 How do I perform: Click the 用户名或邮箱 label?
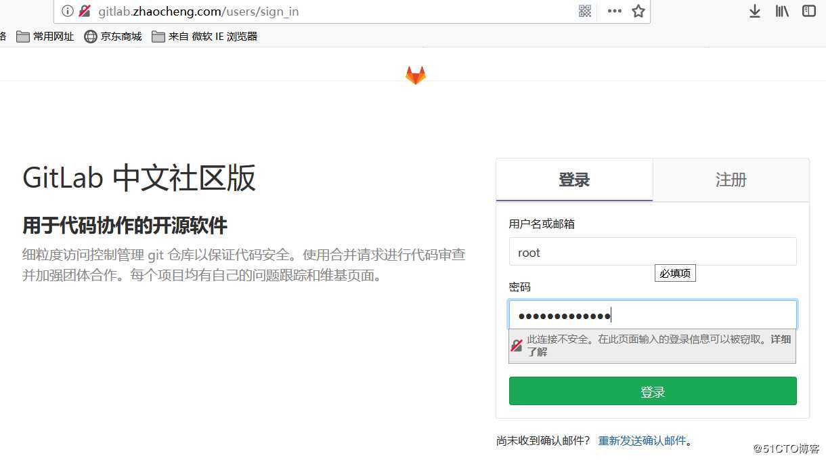[x=542, y=224]
